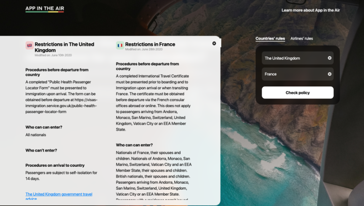This screenshot has height=206, width=364.
Task: Click the United Kingdom flag icon
Action: [30, 45]
